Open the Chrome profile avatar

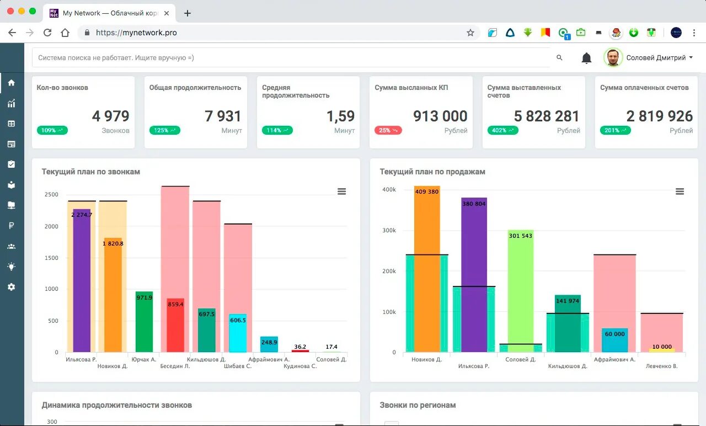(676, 33)
